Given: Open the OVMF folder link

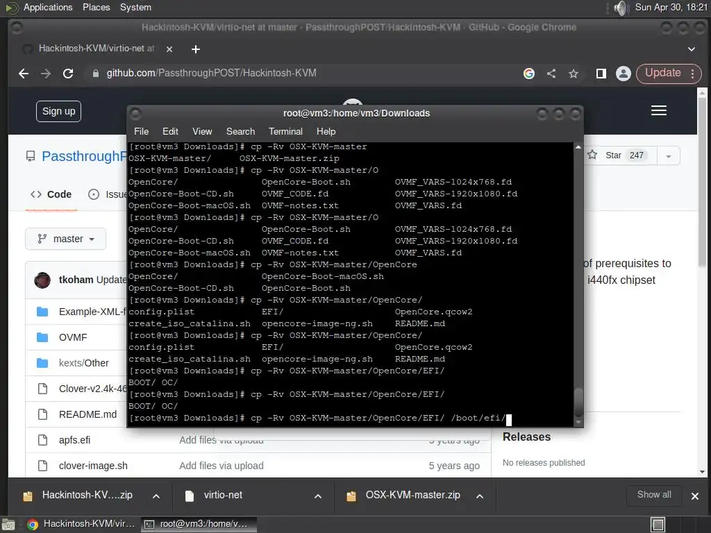Looking at the screenshot, I should [73, 338].
